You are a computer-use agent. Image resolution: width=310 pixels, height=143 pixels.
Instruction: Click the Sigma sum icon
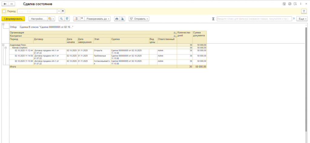[213, 19]
